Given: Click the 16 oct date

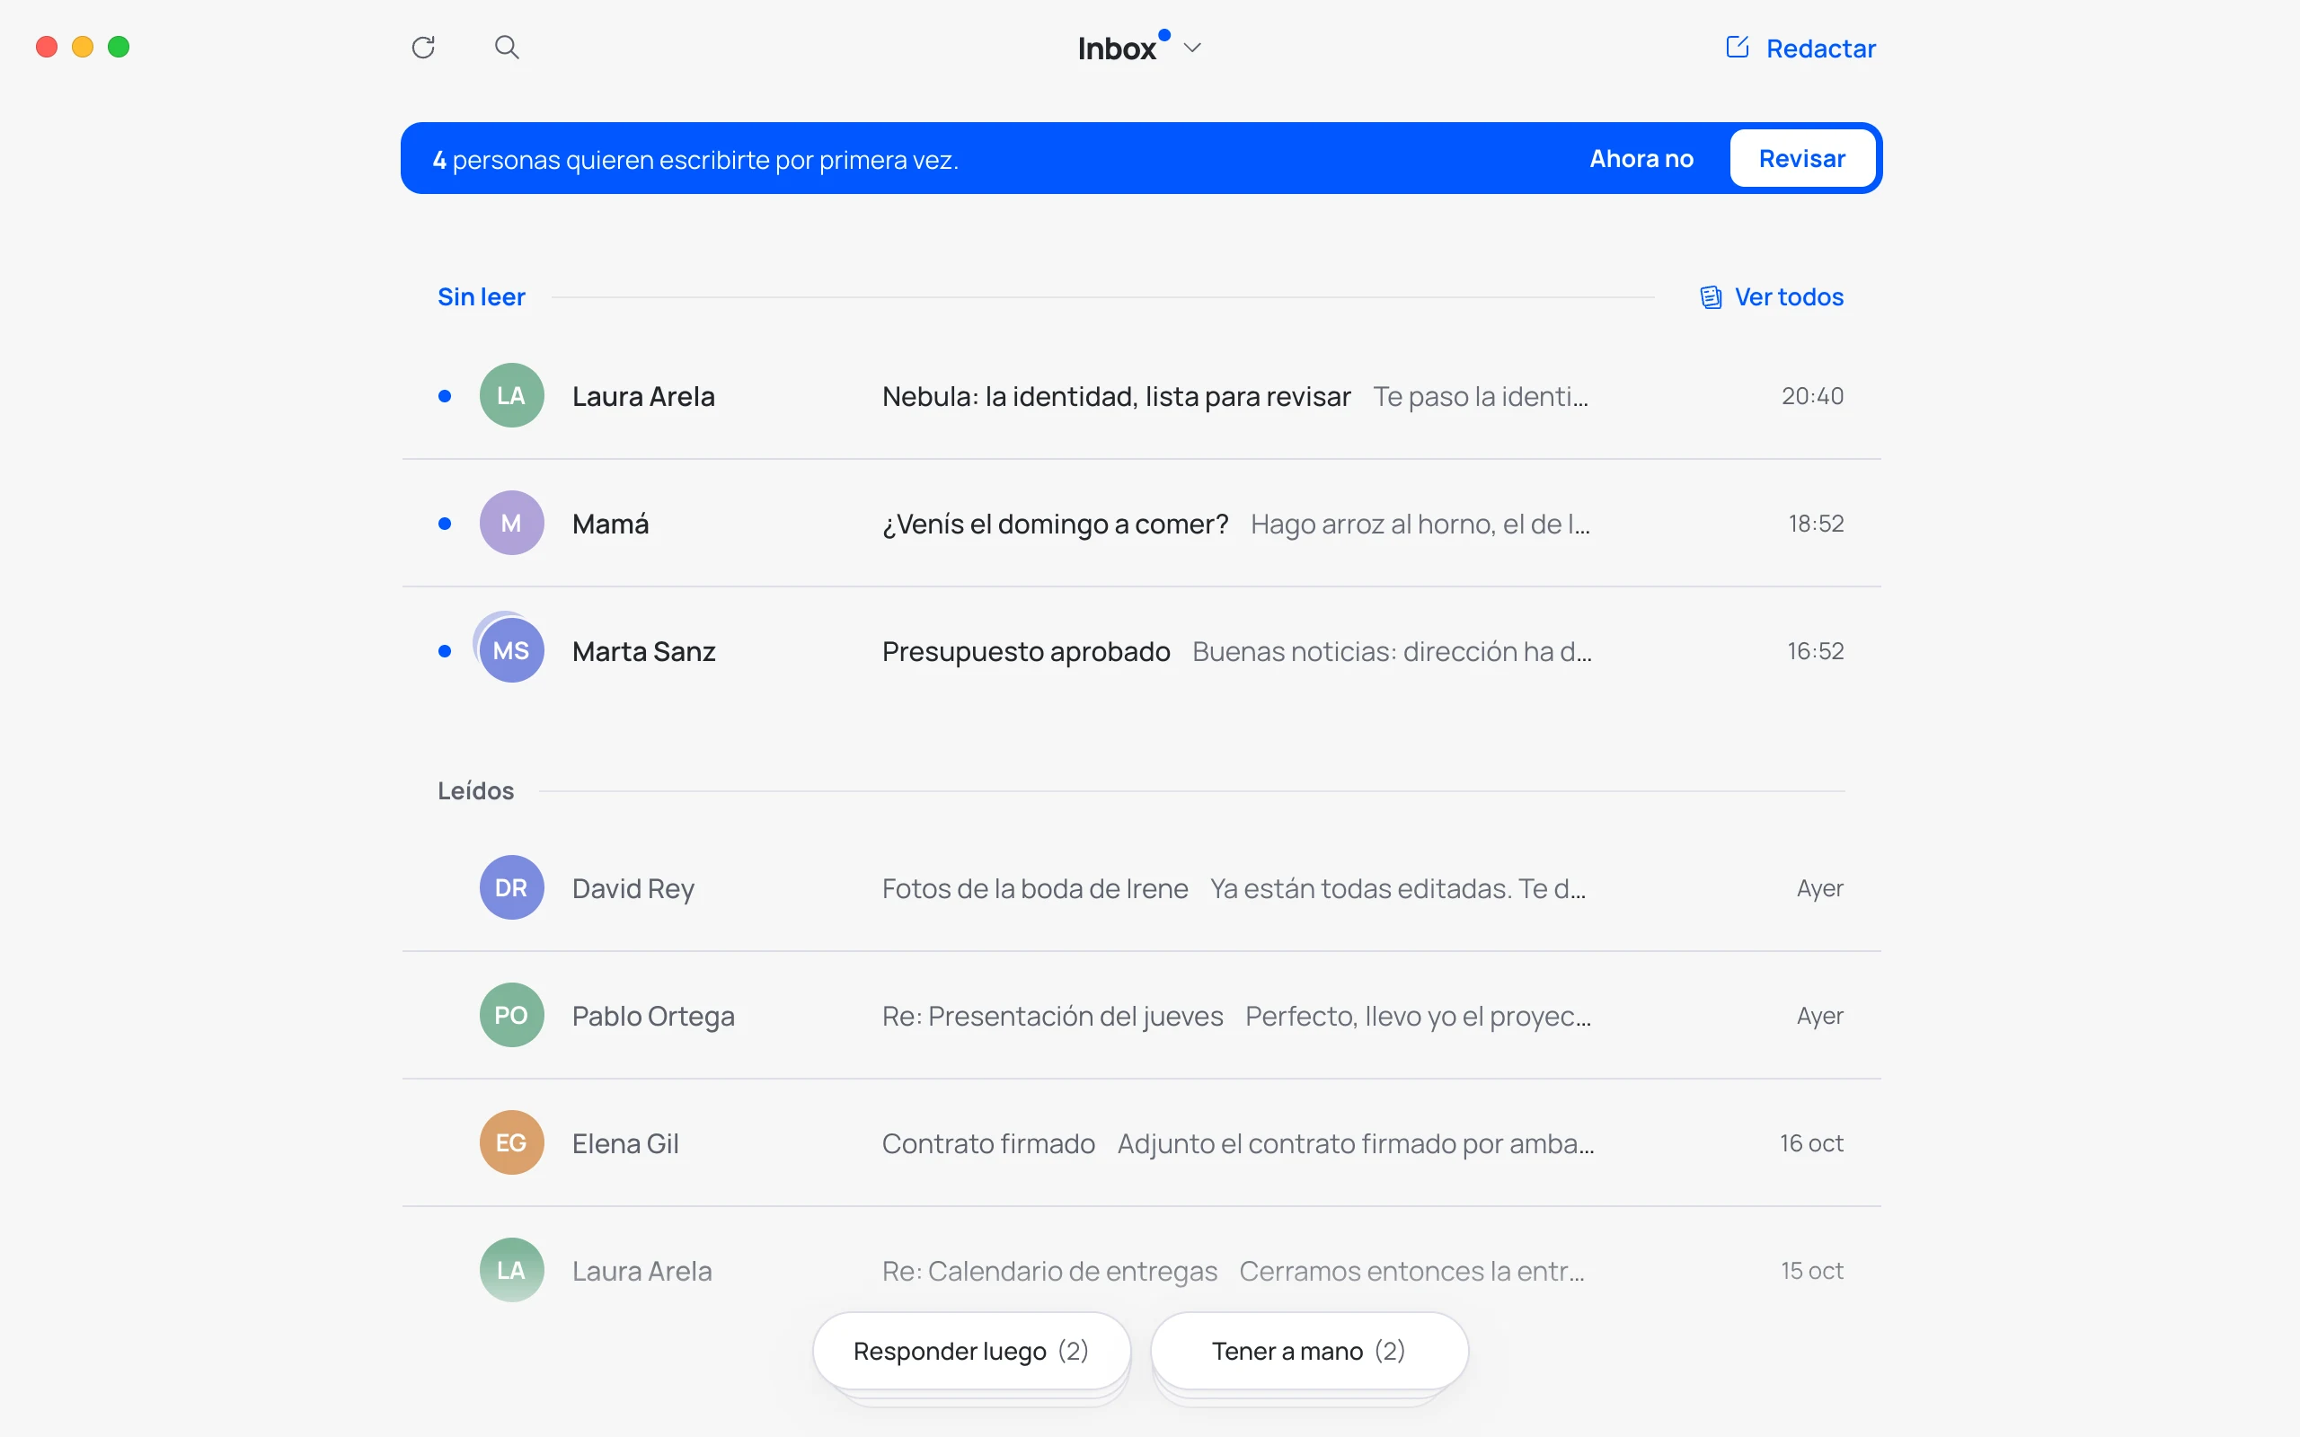Looking at the screenshot, I should pos(1811,1143).
